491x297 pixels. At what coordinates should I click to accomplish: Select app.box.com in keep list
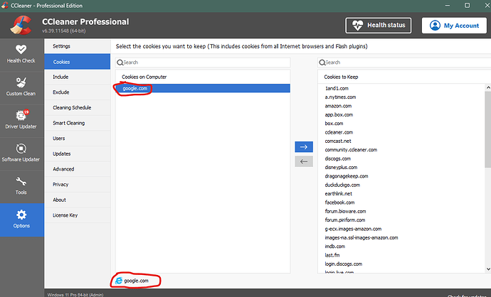[339, 114]
